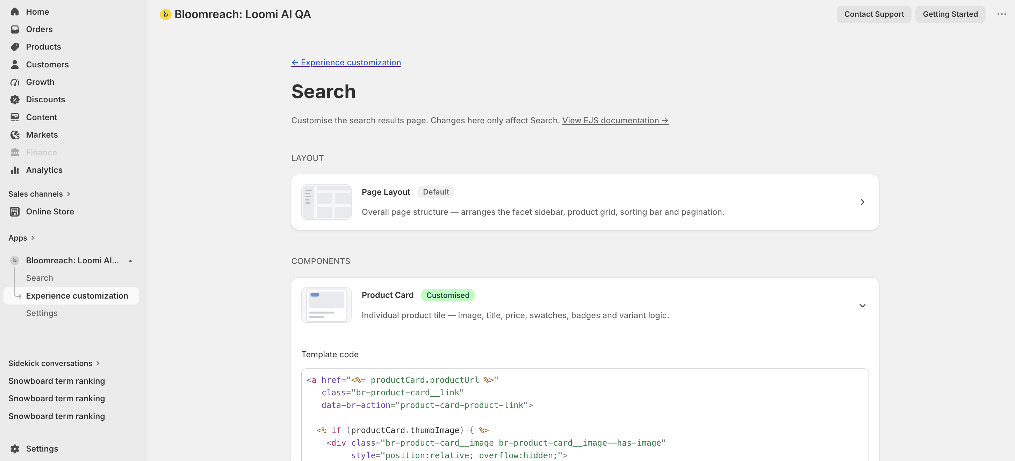Open Page Layout with right chevron
Viewport: 1015px width, 461px height.
click(x=862, y=202)
